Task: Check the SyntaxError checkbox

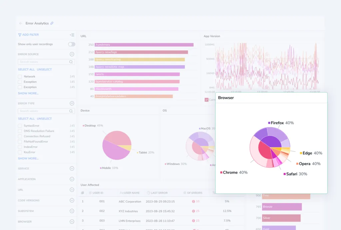Action: pyautogui.click(x=20, y=126)
